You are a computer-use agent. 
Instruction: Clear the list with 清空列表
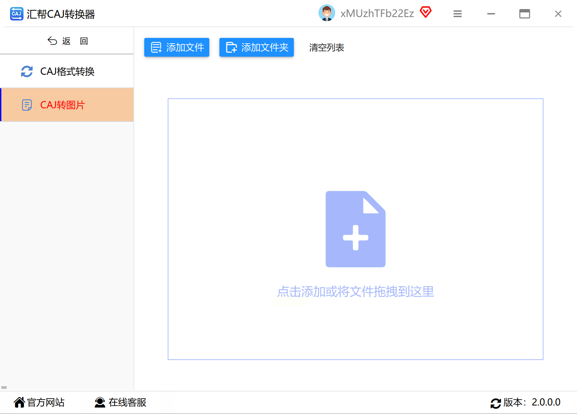click(x=327, y=48)
